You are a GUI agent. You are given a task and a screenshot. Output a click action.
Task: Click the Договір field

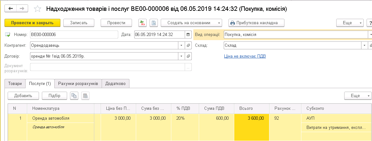[104, 56]
